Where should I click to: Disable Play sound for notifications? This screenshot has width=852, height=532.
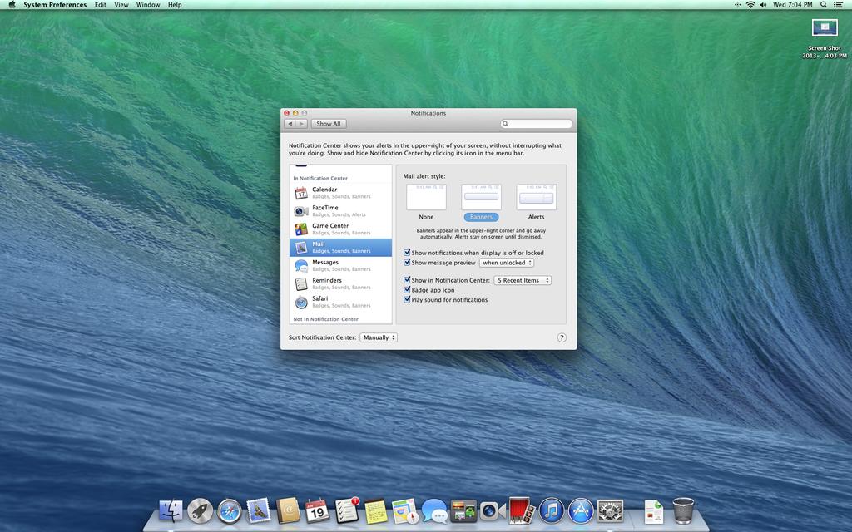coord(407,300)
